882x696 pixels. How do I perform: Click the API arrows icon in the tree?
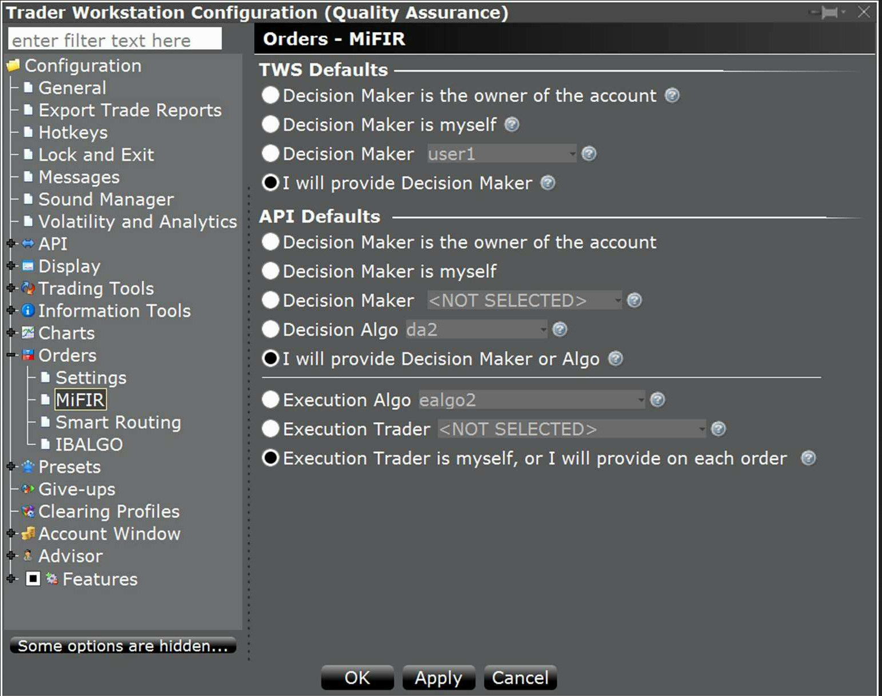[28, 244]
